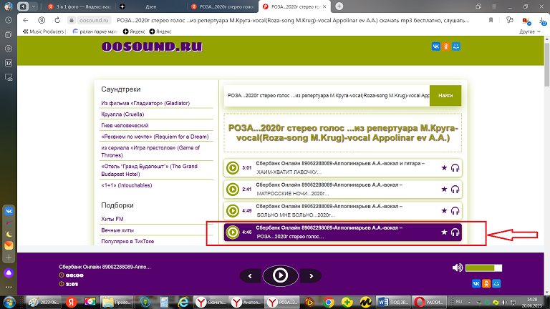Switch to the inactive РОЗА...2020г стерео голос tab
The height and width of the screenshot is (309, 550).
coord(223,6)
